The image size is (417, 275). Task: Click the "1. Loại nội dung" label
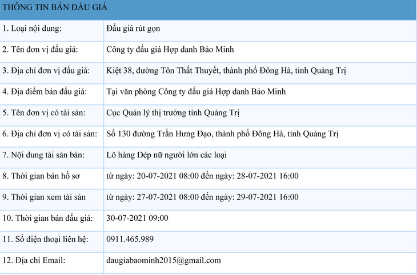[32, 28]
